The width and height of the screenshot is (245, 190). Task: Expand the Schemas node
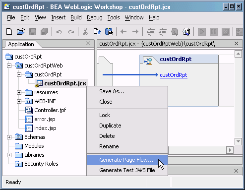coord(9,137)
